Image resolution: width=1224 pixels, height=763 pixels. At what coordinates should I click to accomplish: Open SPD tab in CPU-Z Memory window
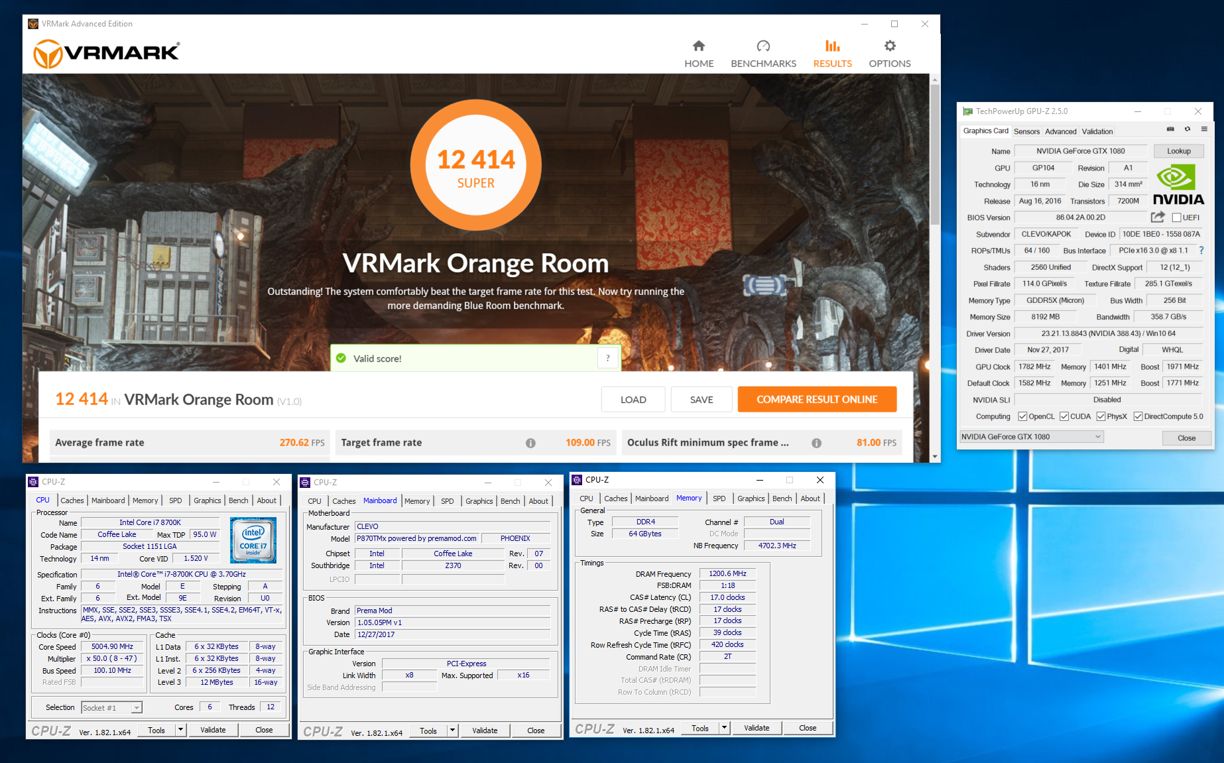[719, 499]
